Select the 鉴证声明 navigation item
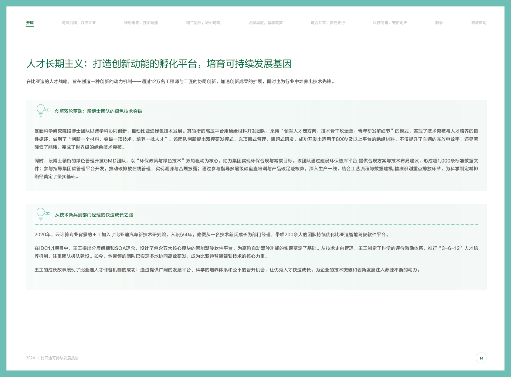511x377 pixels. coord(478,23)
